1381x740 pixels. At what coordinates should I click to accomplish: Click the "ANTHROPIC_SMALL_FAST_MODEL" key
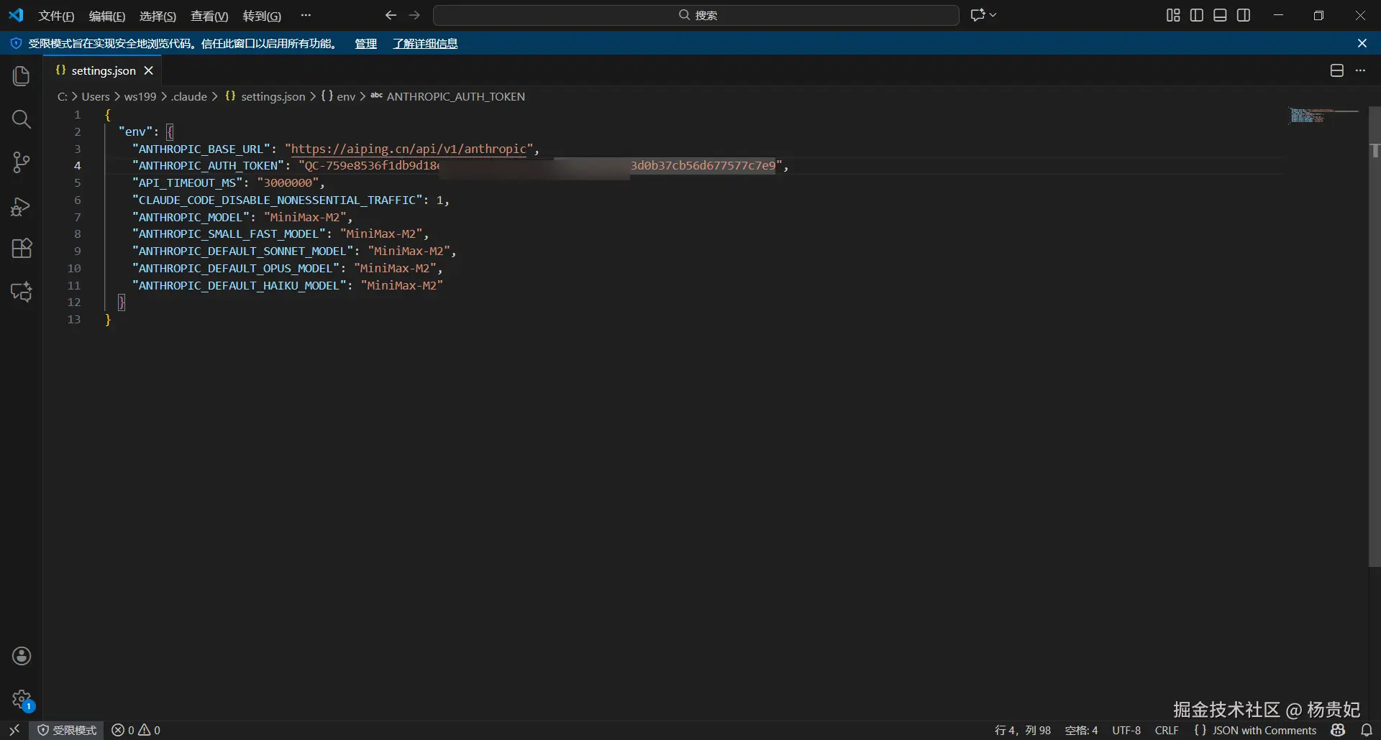coord(229,233)
